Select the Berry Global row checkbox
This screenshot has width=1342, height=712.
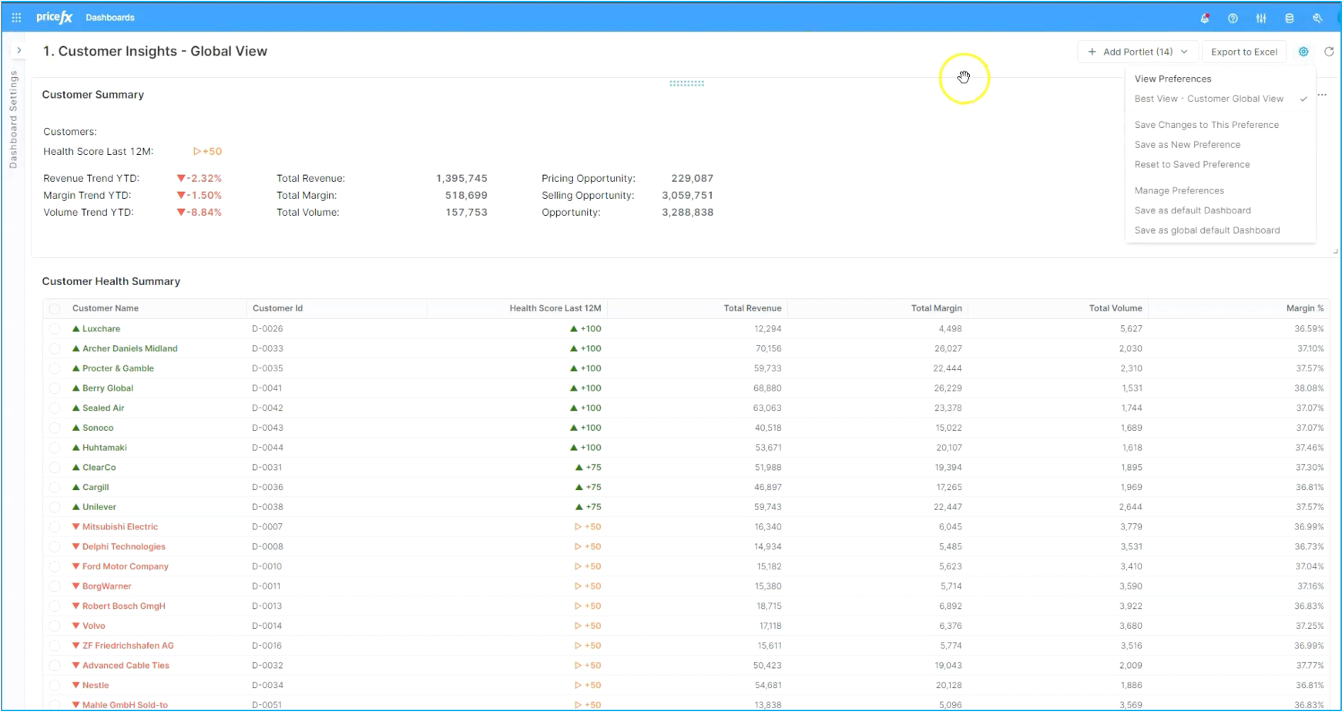tap(55, 388)
